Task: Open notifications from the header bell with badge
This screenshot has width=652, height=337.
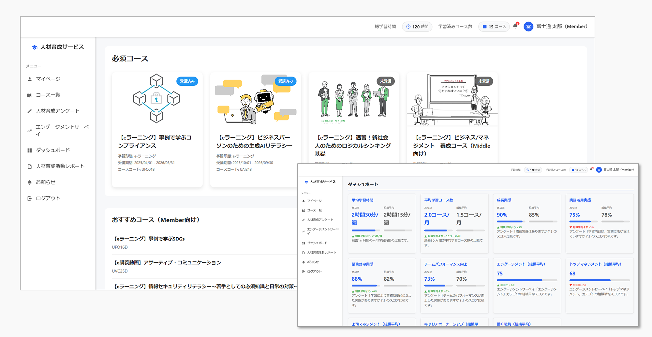Action: coord(515,26)
